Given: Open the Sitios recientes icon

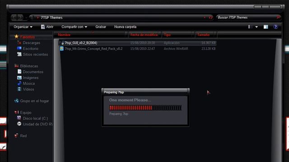Looking at the screenshot, I should (x=19, y=54).
